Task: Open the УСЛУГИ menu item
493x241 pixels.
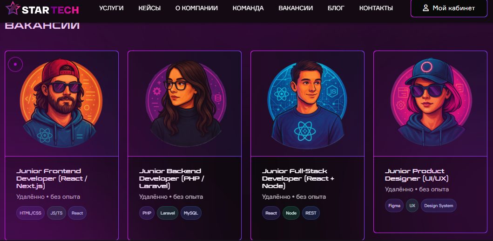Action: pos(111,8)
